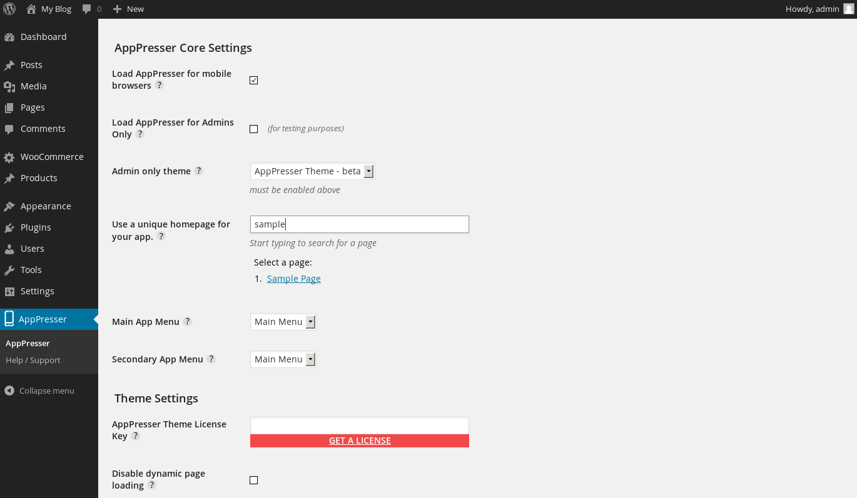This screenshot has width=857, height=498.
Task: Click Collapse menu label
Action: (x=47, y=391)
